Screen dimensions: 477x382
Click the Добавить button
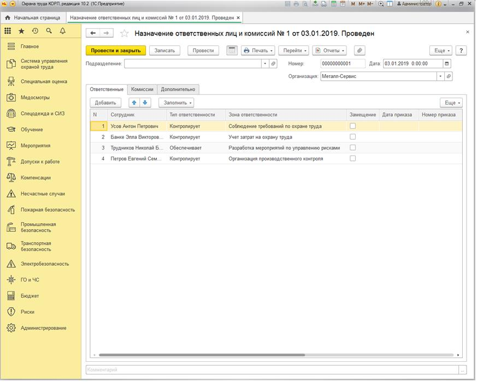pyautogui.click(x=106, y=103)
